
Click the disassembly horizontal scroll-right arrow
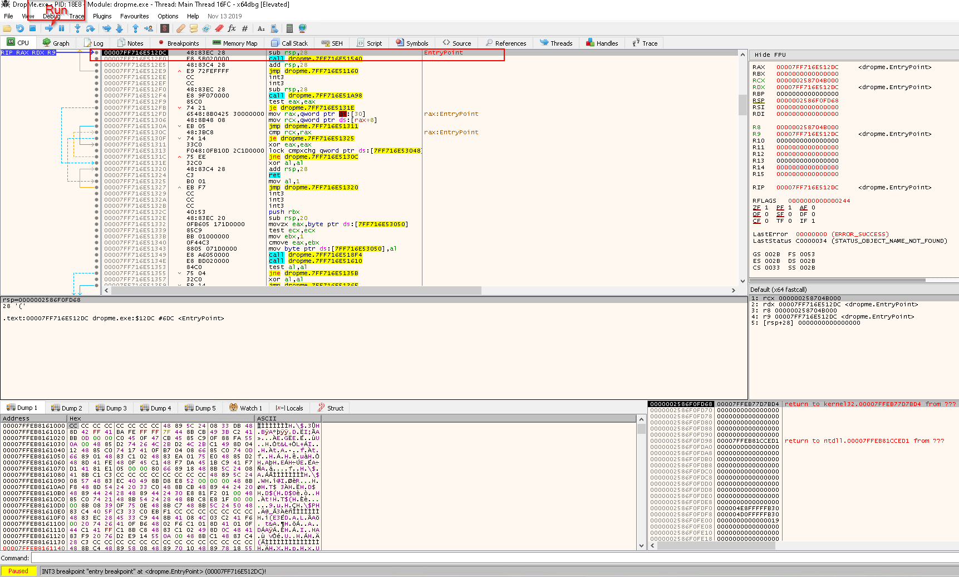click(733, 290)
